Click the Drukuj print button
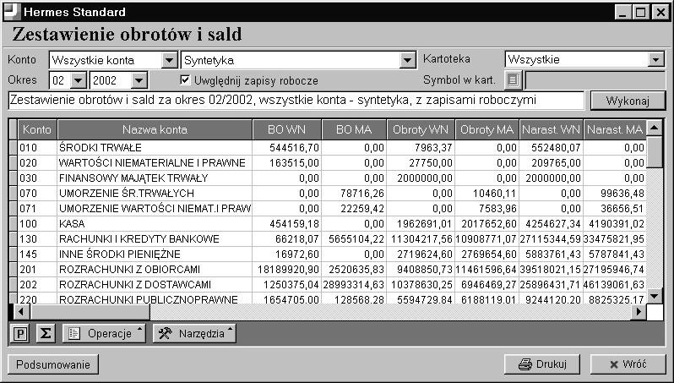Screen dimensions: 674x383 click(x=542, y=364)
